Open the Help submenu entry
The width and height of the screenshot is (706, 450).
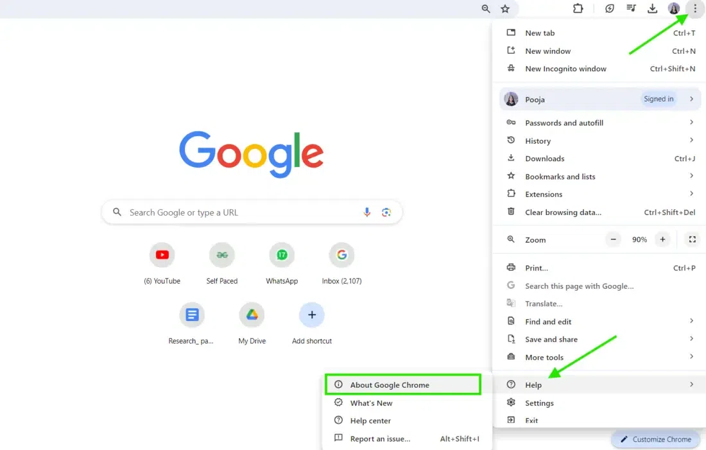(x=601, y=385)
